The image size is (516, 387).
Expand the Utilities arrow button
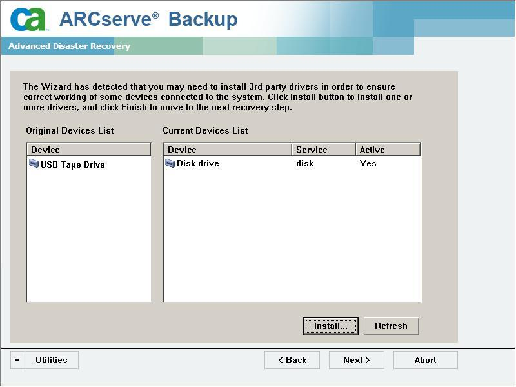click(17, 360)
